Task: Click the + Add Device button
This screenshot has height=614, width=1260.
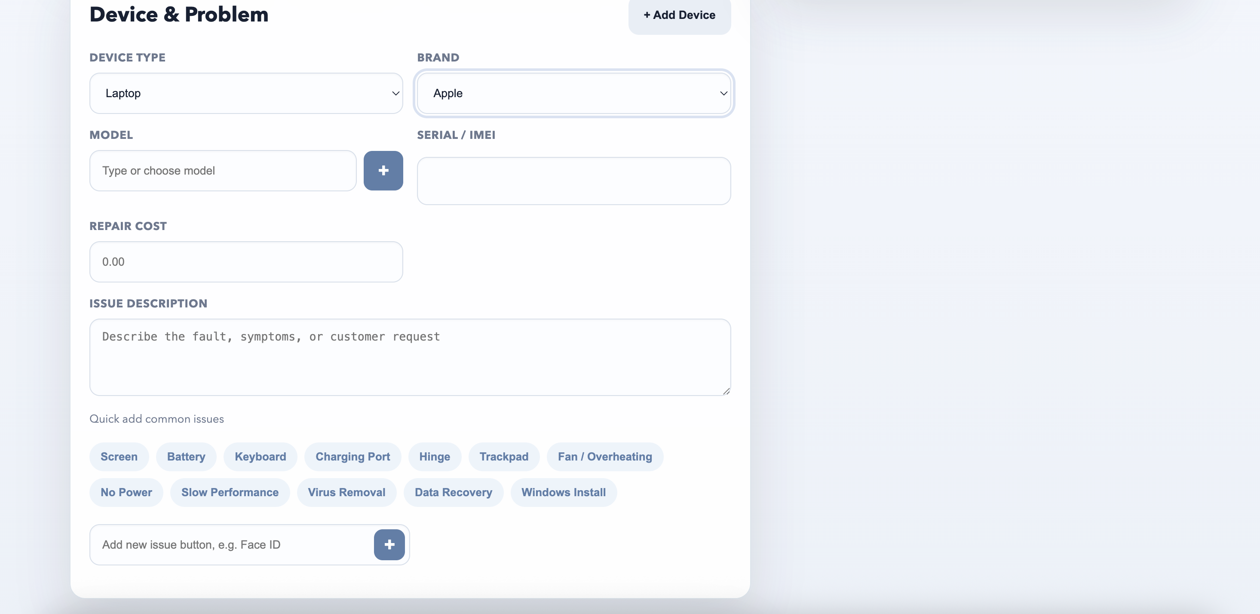Action: (679, 15)
